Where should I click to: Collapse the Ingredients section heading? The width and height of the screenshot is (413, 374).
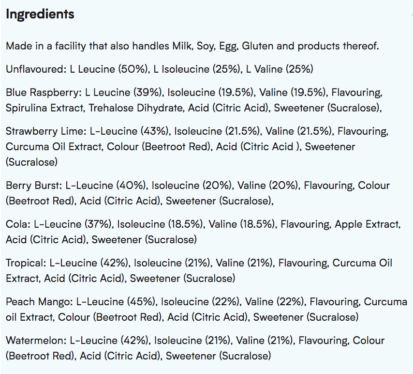(40, 14)
